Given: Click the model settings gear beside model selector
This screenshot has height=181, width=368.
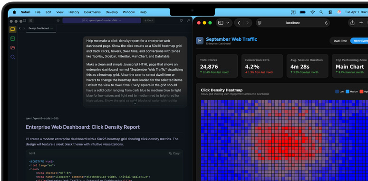Looking at the screenshot, I should pos(58,20).
